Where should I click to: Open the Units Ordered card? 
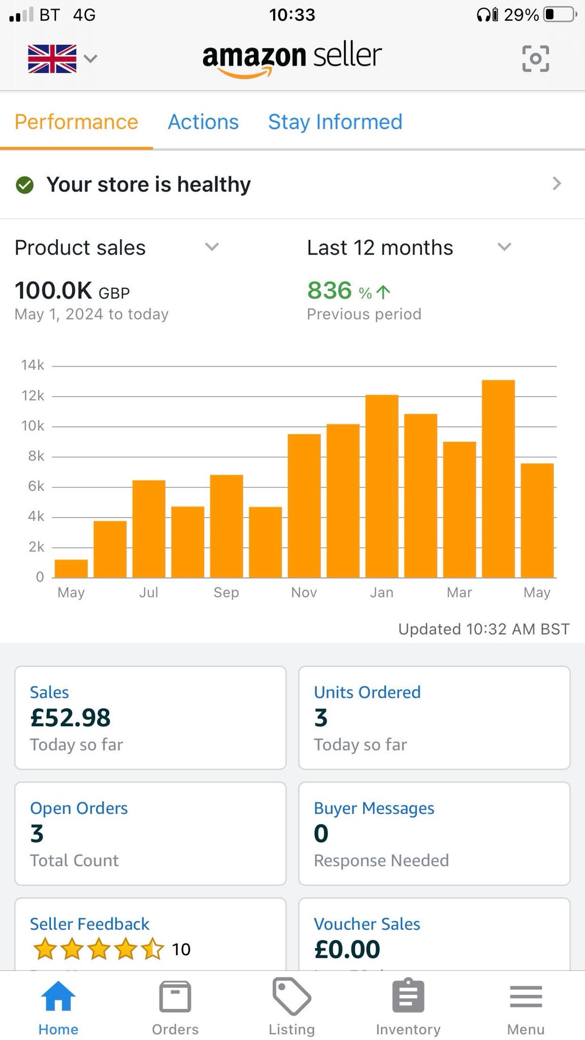(x=434, y=718)
